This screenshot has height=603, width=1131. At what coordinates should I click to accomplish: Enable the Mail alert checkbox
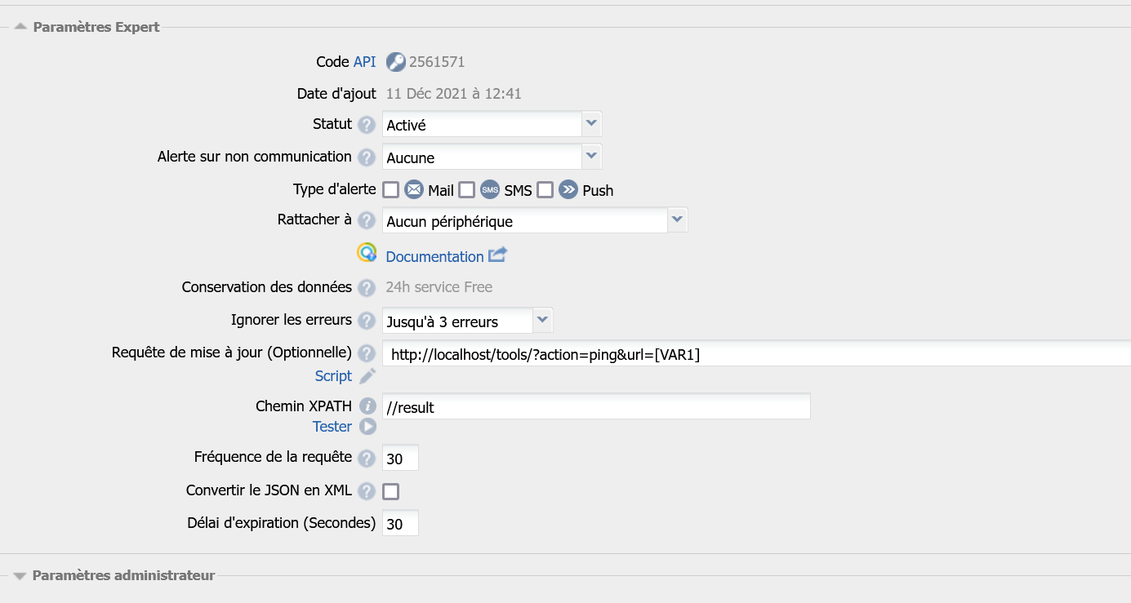pyautogui.click(x=391, y=189)
